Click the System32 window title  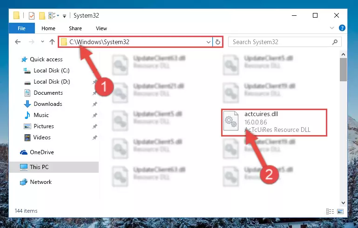pos(86,15)
